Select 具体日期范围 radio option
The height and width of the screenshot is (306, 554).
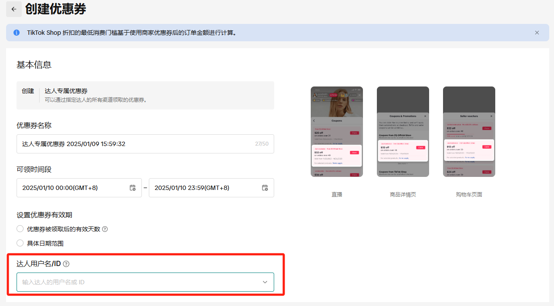click(20, 243)
